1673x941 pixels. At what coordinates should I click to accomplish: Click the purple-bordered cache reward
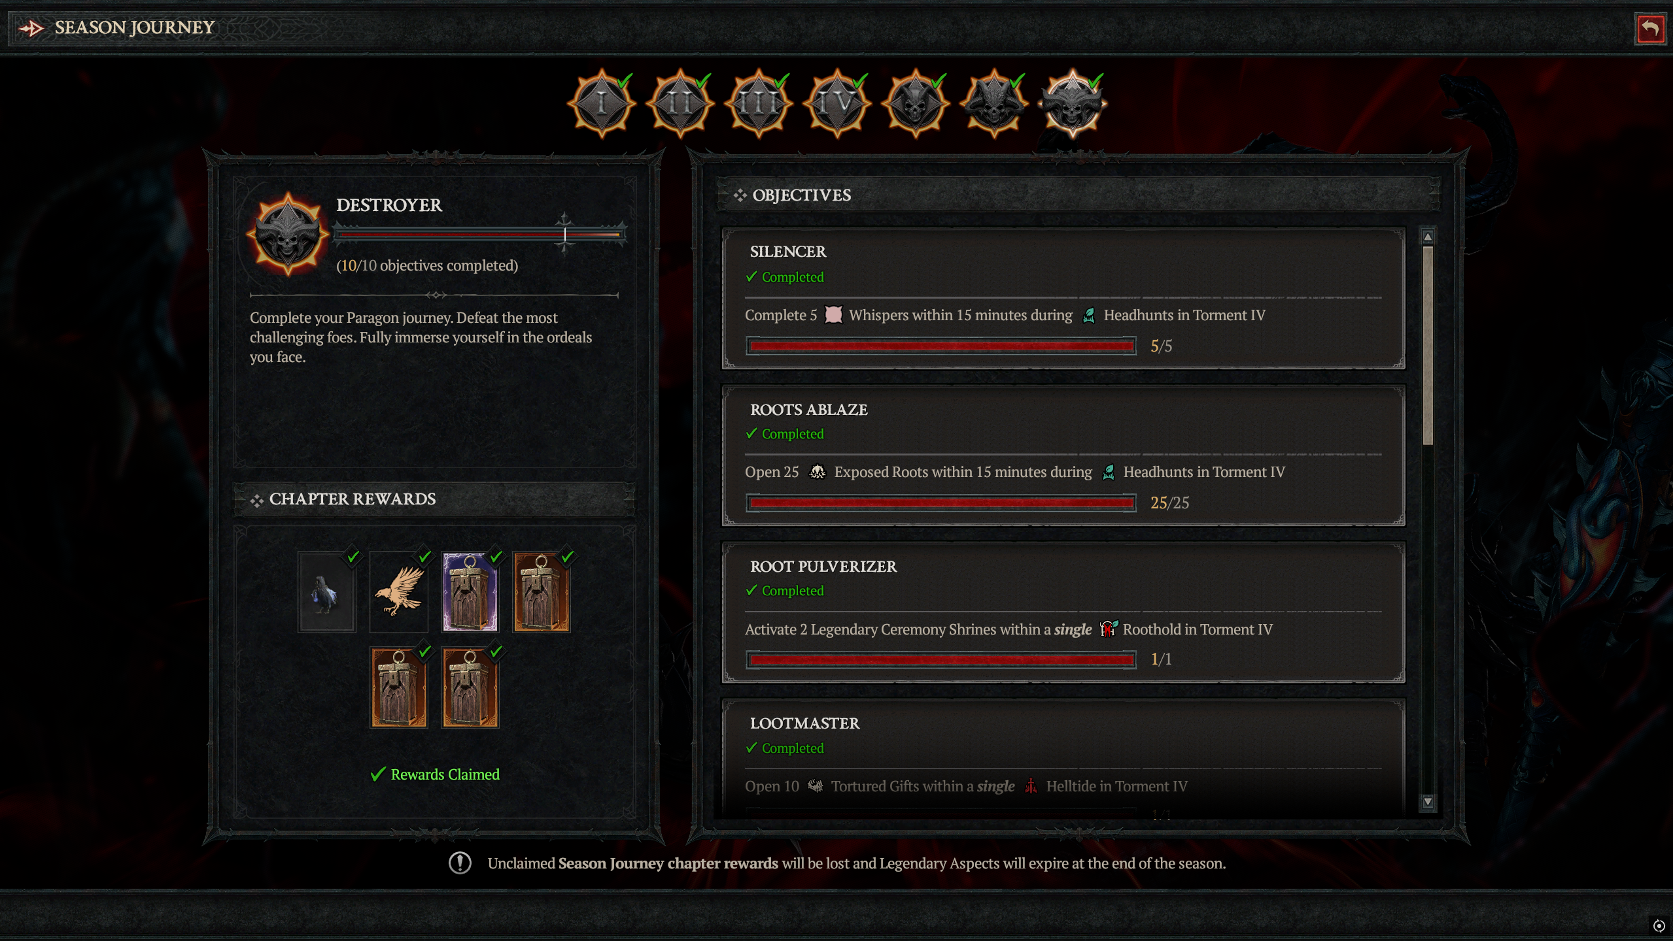pos(470,592)
